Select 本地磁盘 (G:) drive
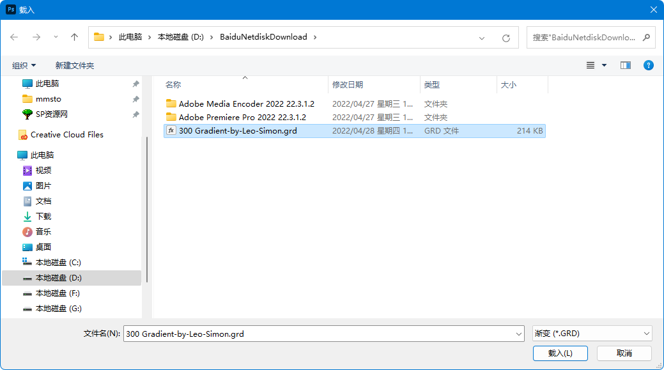The image size is (664, 370). pos(58,308)
